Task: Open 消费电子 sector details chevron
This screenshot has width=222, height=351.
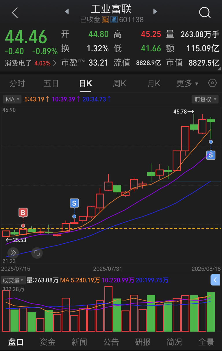Action: [55, 63]
